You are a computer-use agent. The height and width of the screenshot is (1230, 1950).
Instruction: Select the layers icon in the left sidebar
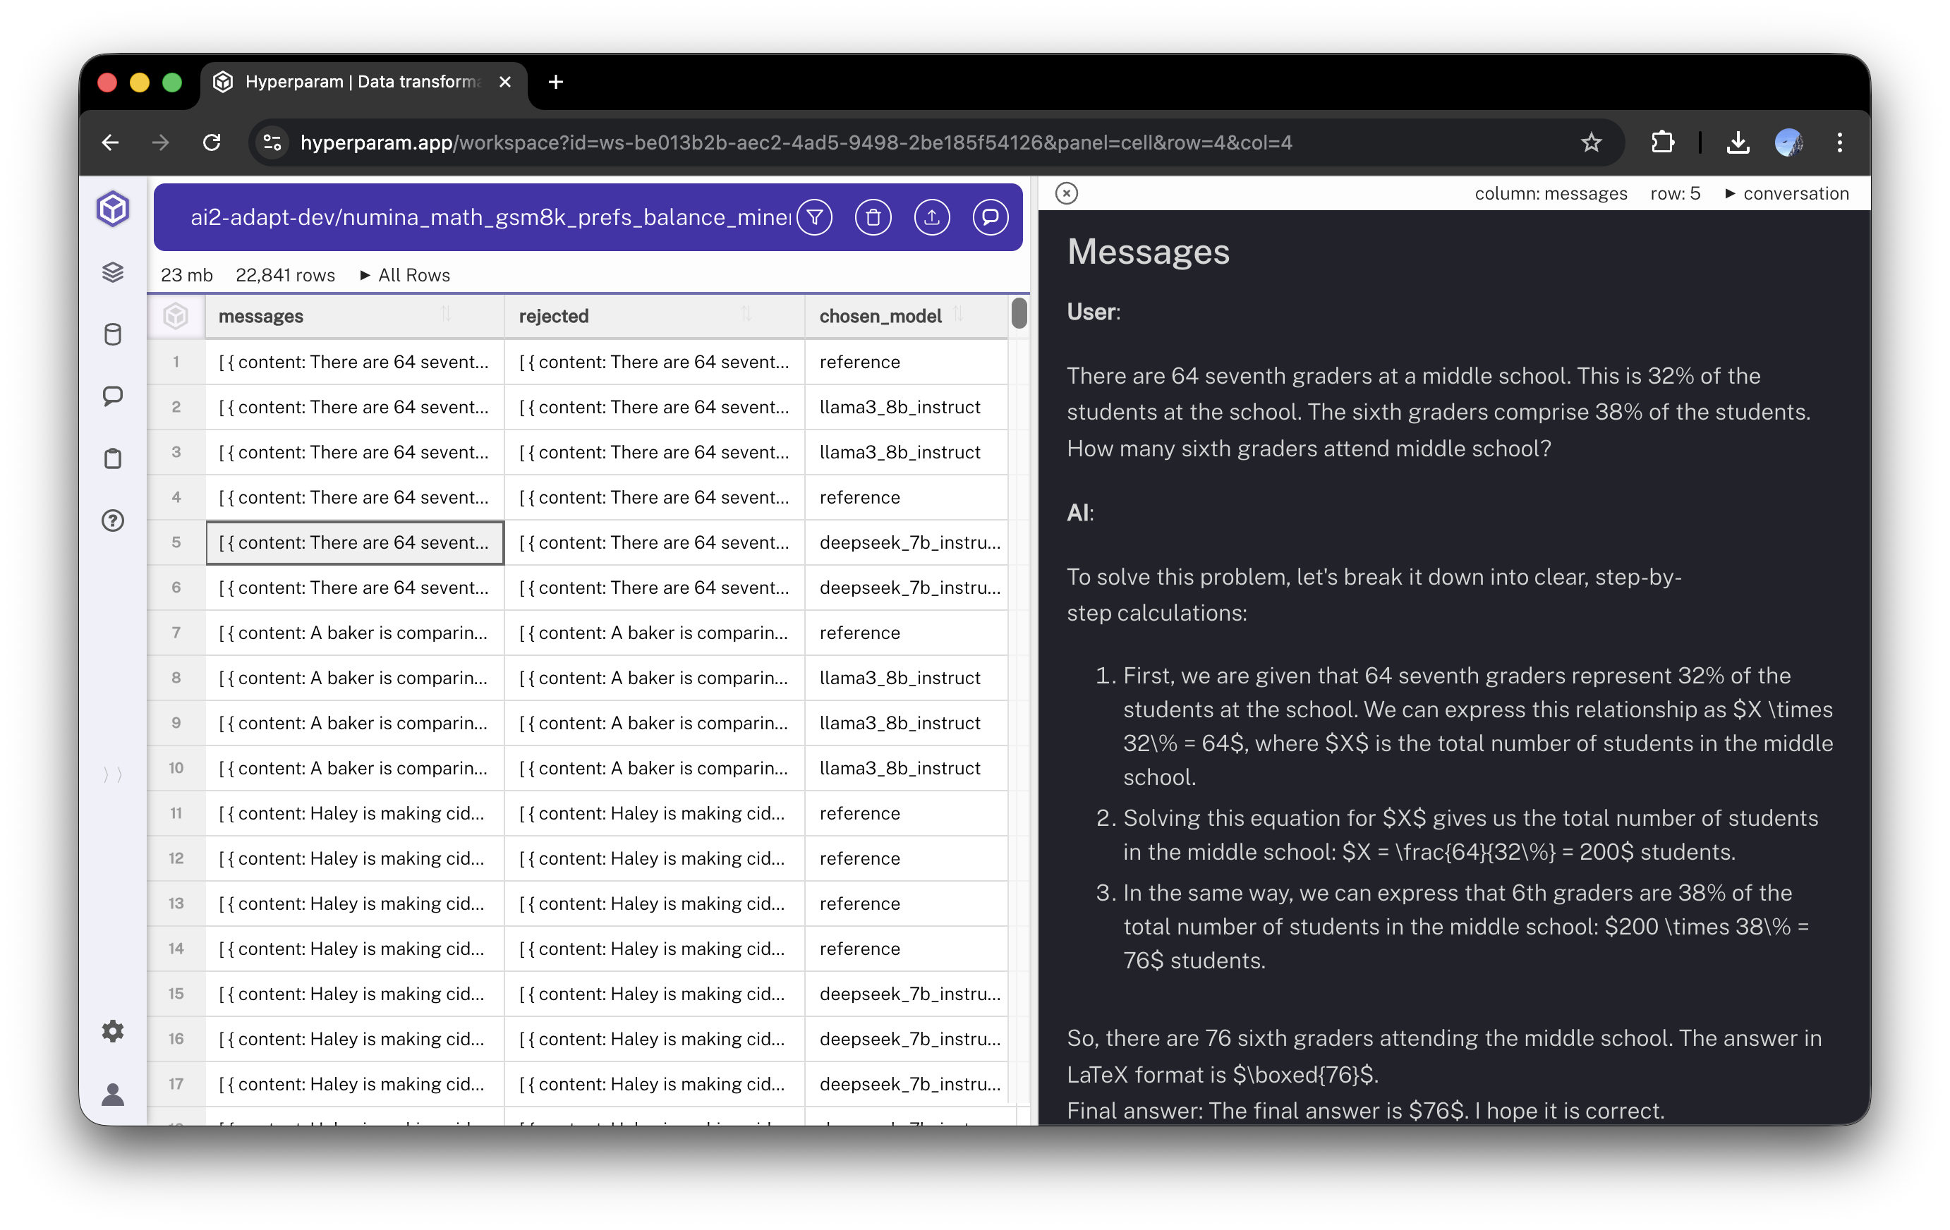[x=113, y=273]
